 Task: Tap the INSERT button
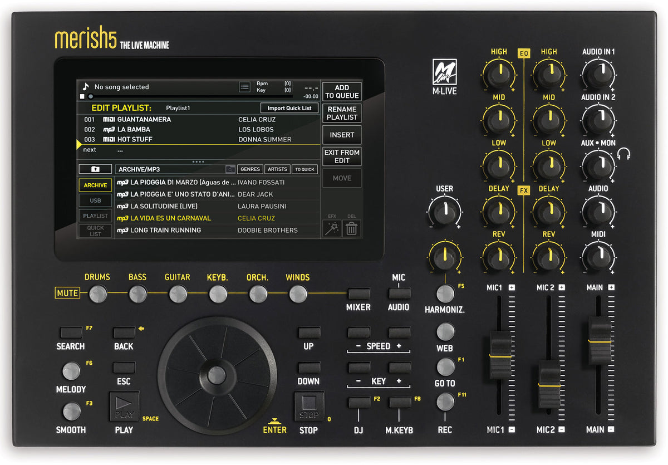342,135
